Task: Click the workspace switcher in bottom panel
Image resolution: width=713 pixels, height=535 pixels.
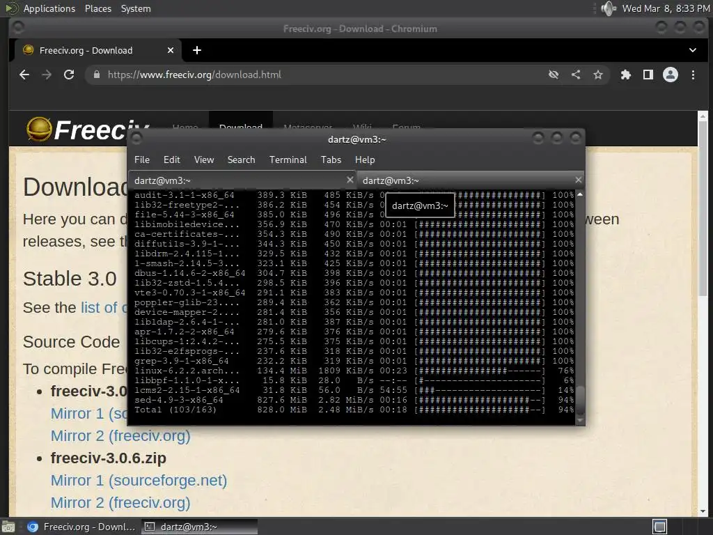Action: point(660,527)
